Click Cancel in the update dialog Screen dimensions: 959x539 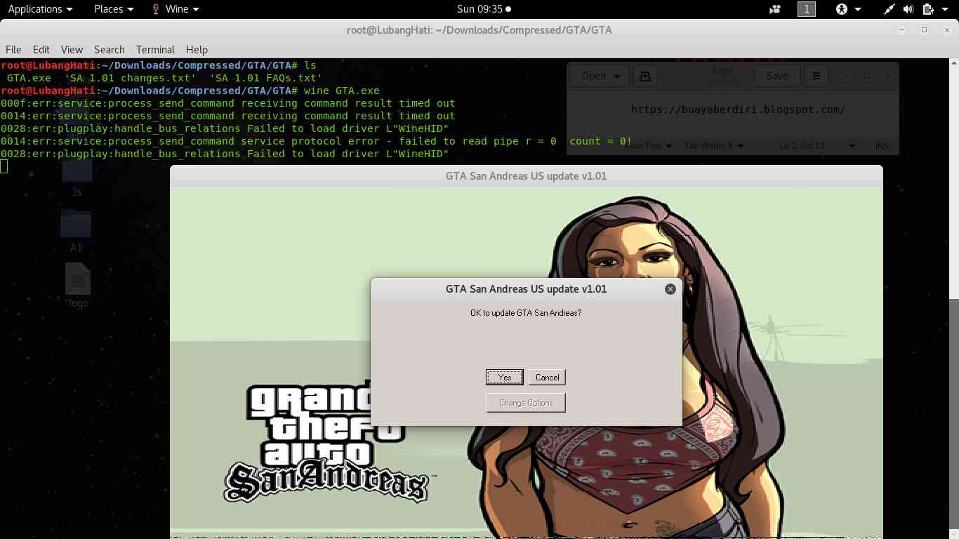(x=547, y=377)
